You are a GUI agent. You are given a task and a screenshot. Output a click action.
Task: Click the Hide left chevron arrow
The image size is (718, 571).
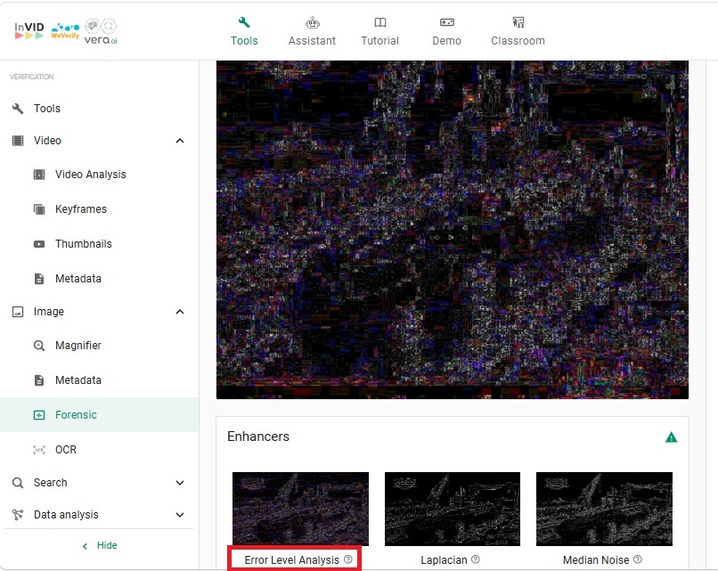tap(85, 546)
